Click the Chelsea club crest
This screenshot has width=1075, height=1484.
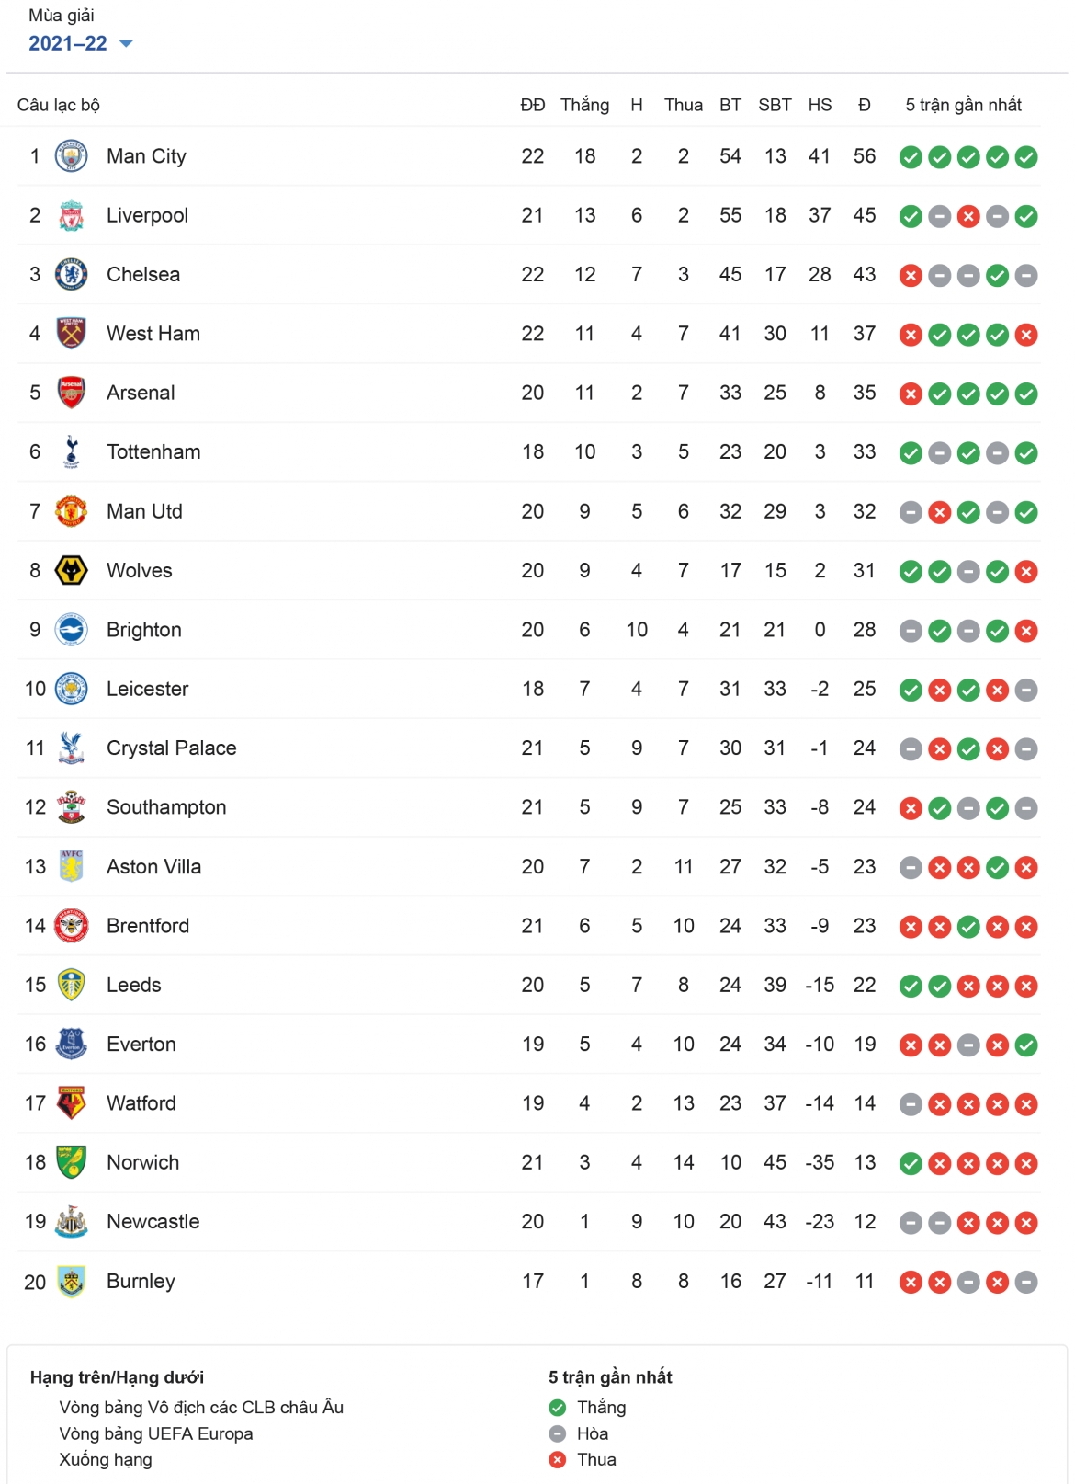(x=71, y=274)
